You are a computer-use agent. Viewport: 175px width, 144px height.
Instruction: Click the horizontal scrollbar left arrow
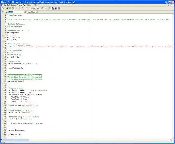coord(1,140)
